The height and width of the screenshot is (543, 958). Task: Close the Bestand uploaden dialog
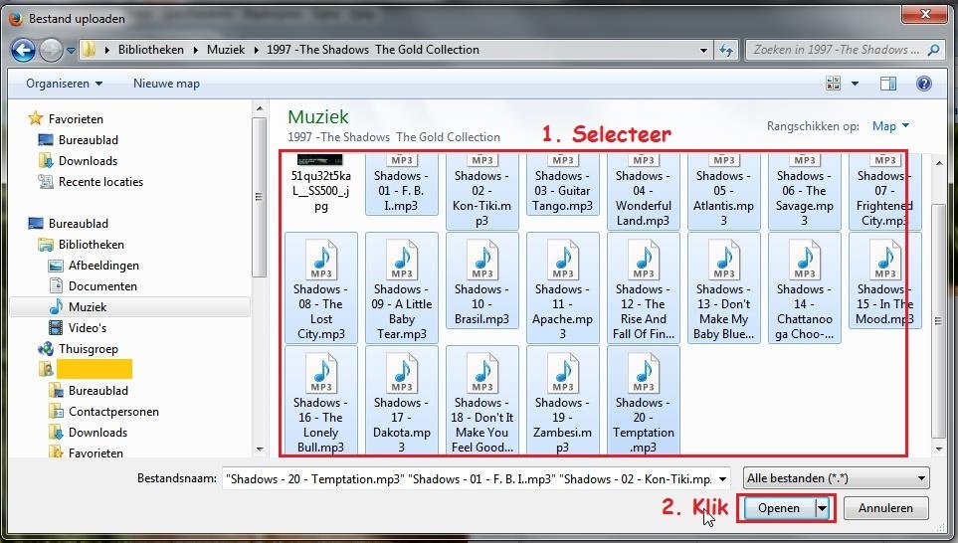coord(924,14)
